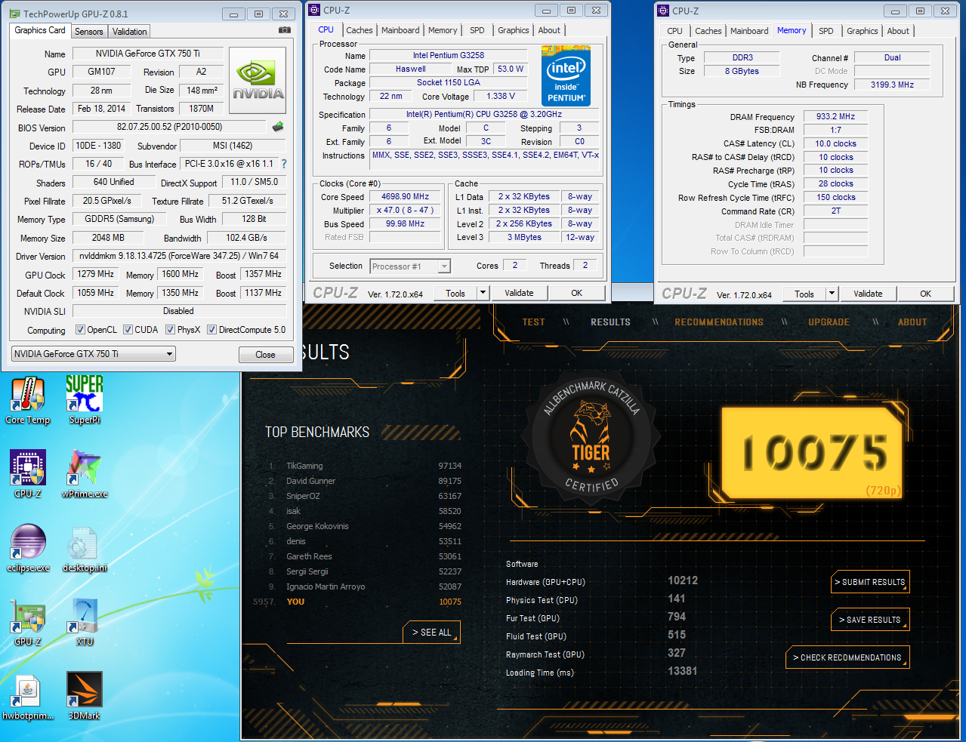Toggle DirectCompute 5.0 checkbox

pos(212,330)
